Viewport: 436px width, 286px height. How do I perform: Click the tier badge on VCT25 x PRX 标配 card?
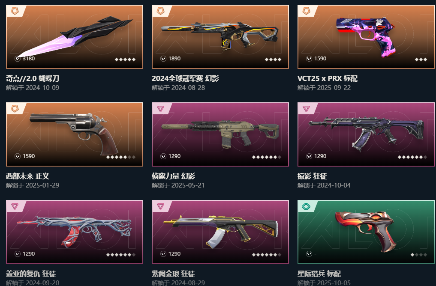point(306,11)
